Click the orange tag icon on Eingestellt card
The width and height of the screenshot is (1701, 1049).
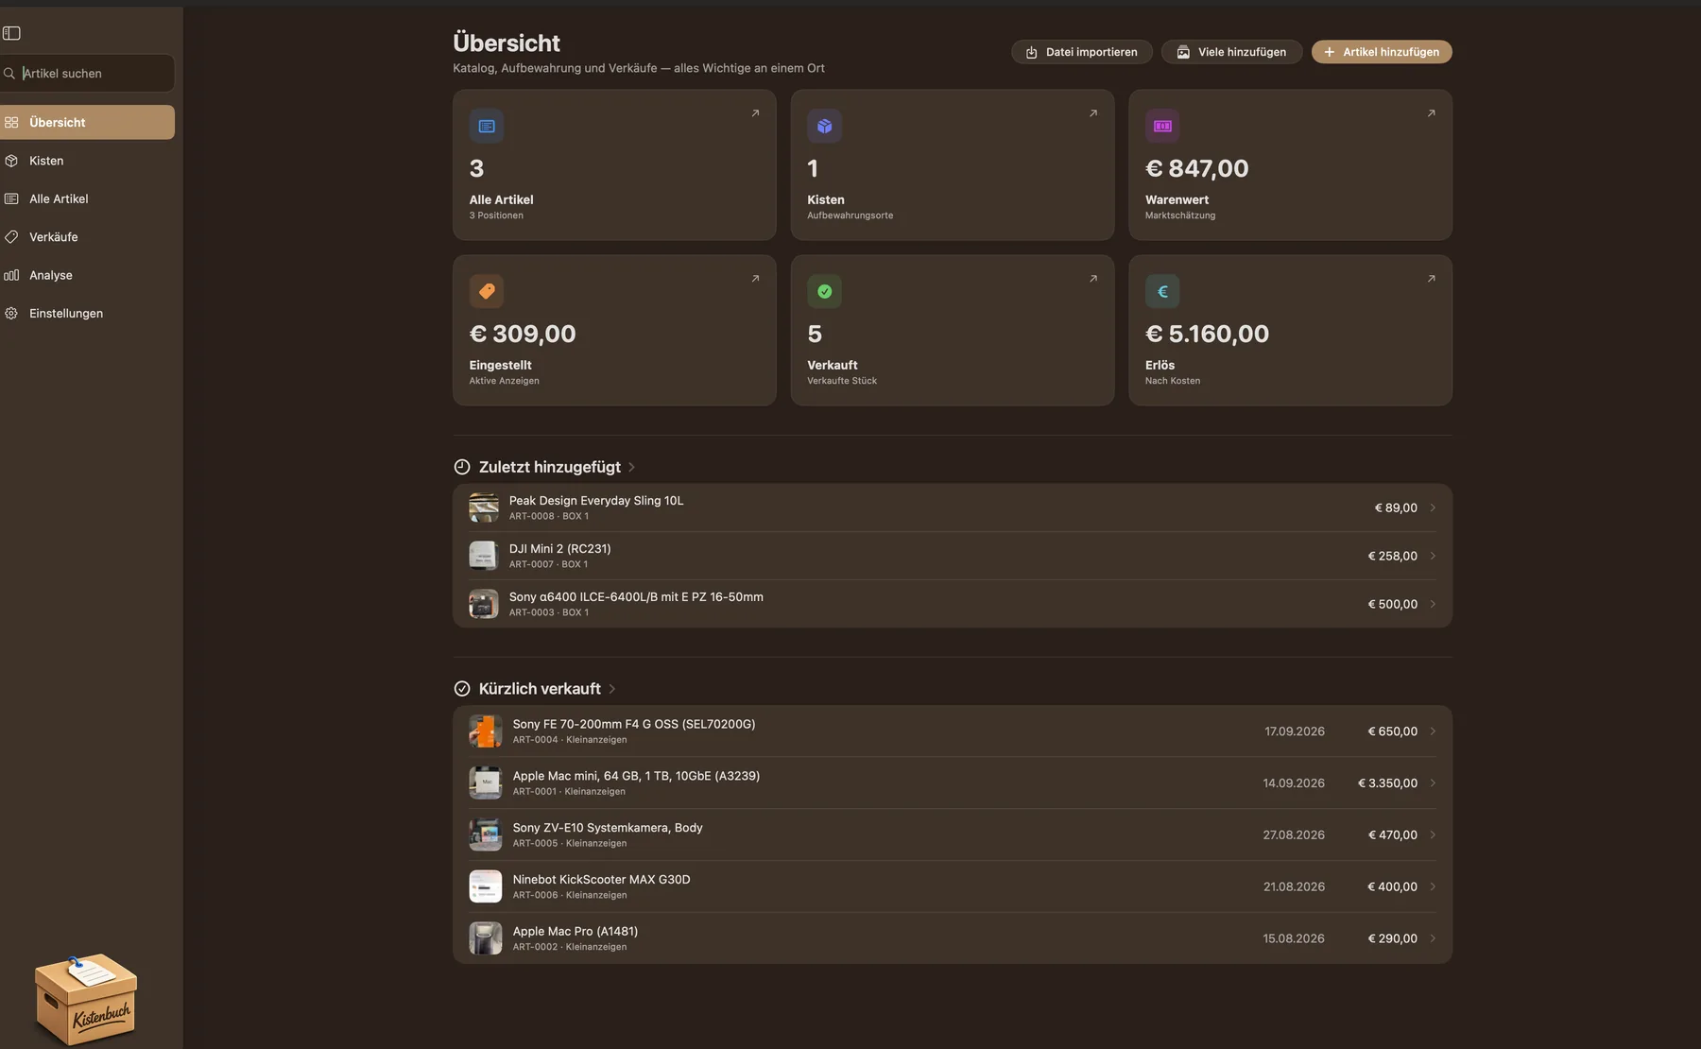click(487, 291)
